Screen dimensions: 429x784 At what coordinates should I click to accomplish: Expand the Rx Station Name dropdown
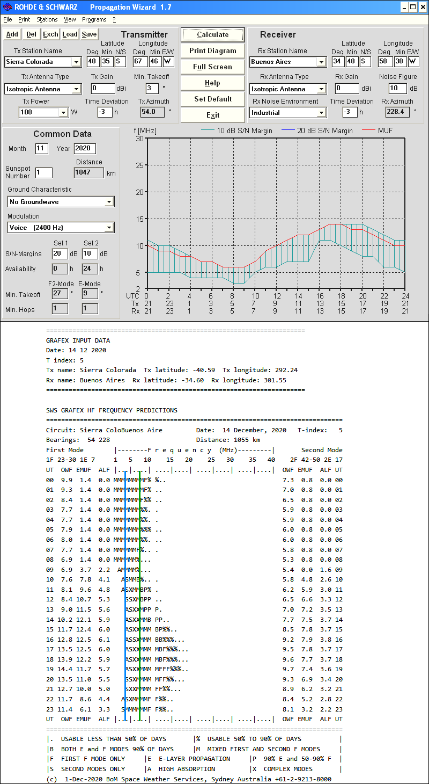pyautogui.click(x=321, y=62)
